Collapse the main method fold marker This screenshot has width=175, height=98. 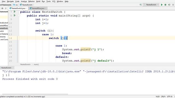(19, 16)
